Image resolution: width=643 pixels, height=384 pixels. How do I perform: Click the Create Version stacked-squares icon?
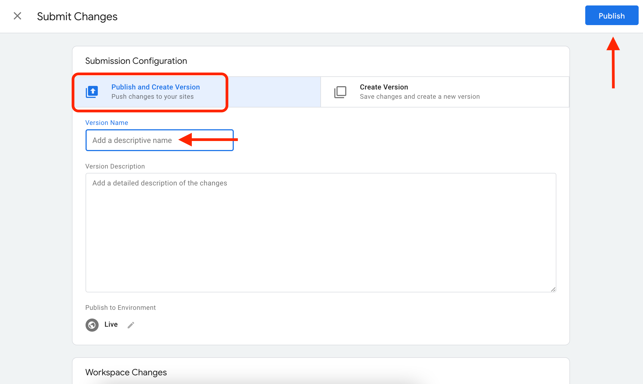(340, 92)
